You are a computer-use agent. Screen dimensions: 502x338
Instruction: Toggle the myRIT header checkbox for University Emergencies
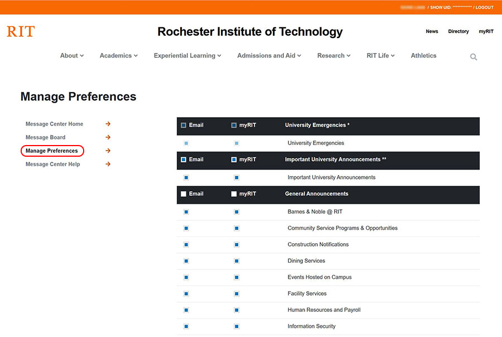(234, 125)
